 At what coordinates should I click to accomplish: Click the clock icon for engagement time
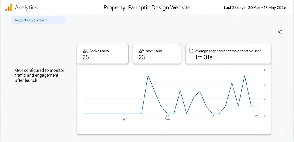click(x=191, y=51)
